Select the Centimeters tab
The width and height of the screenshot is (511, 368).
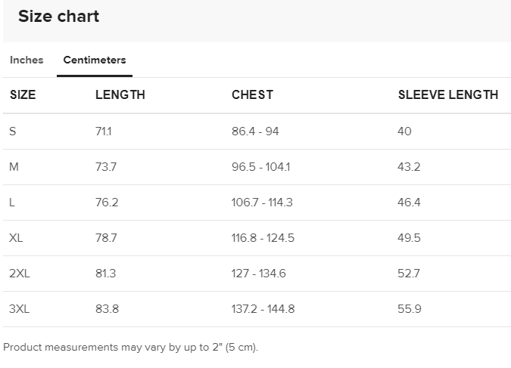point(95,60)
